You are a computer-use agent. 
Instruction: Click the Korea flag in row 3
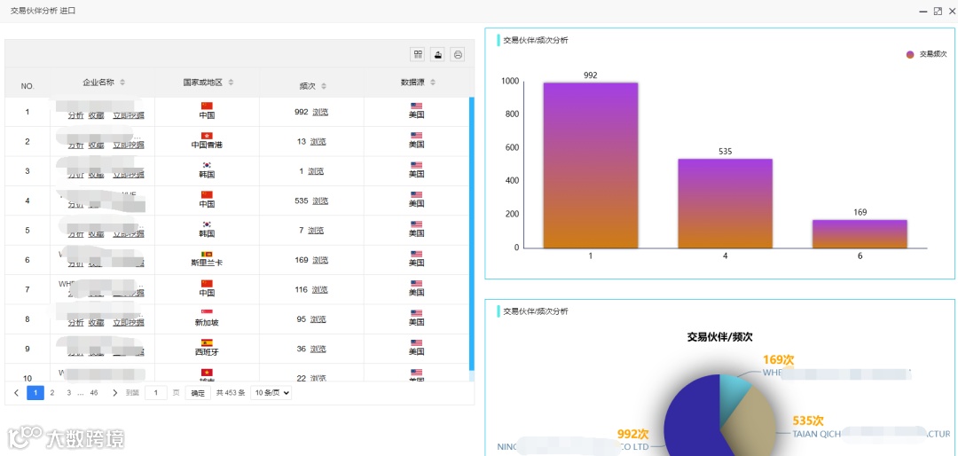(x=207, y=165)
